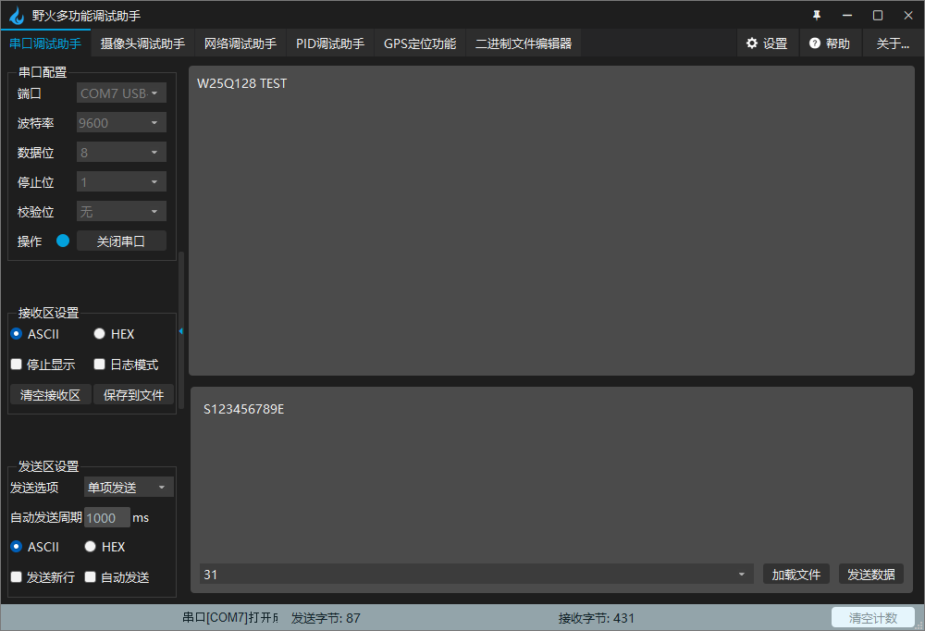Open the PID调试助手 tab
Viewport: 925px width, 631px height.
tap(330, 43)
